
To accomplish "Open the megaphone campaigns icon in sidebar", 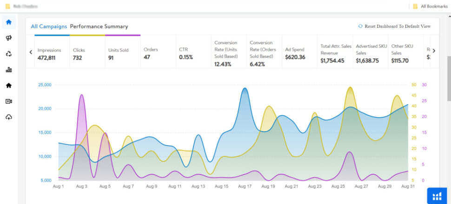I will (8, 38).
